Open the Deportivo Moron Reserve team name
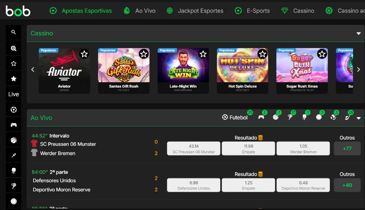This screenshot has height=210, width=365. tap(61, 190)
